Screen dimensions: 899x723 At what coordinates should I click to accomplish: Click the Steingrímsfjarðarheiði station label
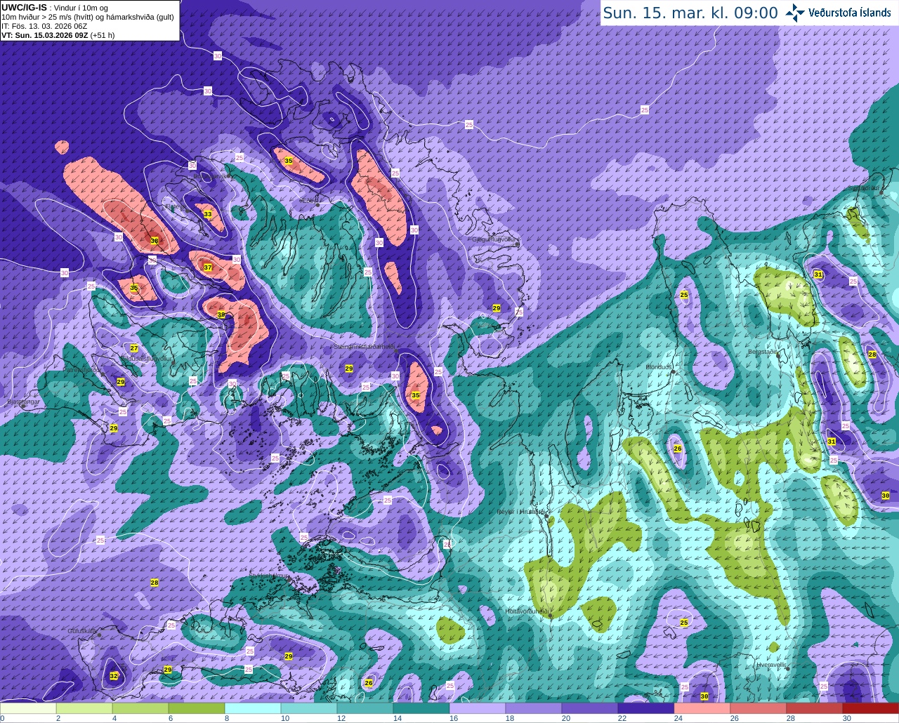point(363,347)
